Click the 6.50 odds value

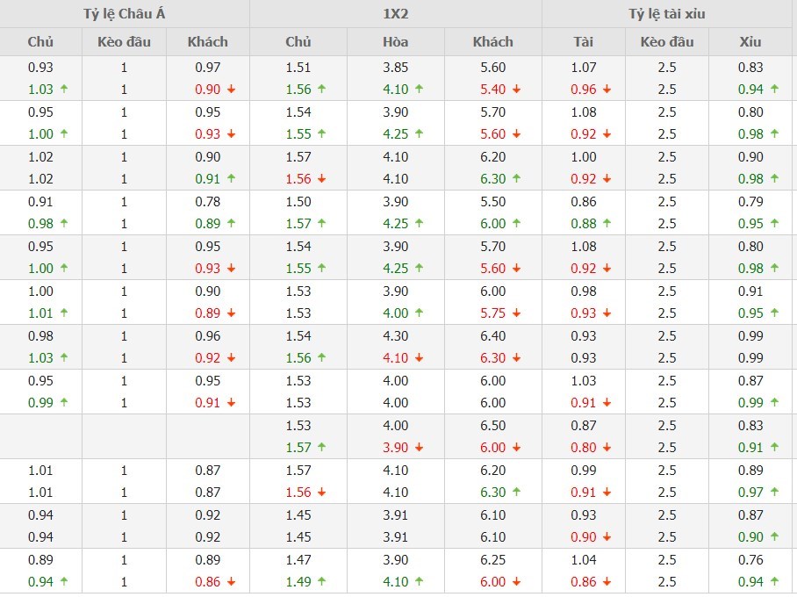tap(492, 426)
